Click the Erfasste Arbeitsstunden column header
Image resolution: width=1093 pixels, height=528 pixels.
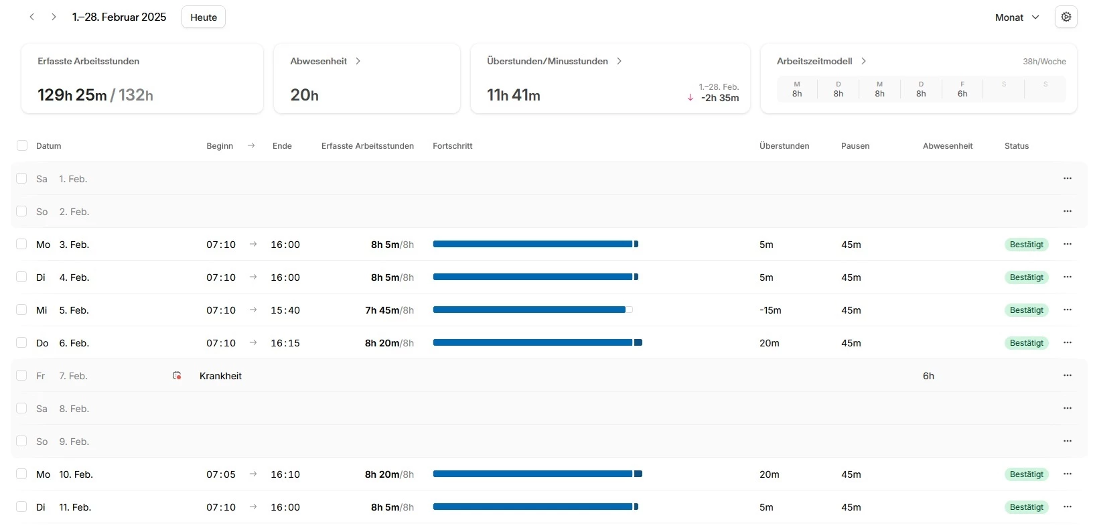[368, 146]
